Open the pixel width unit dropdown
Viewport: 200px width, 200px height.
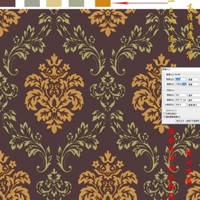point(194,79)
